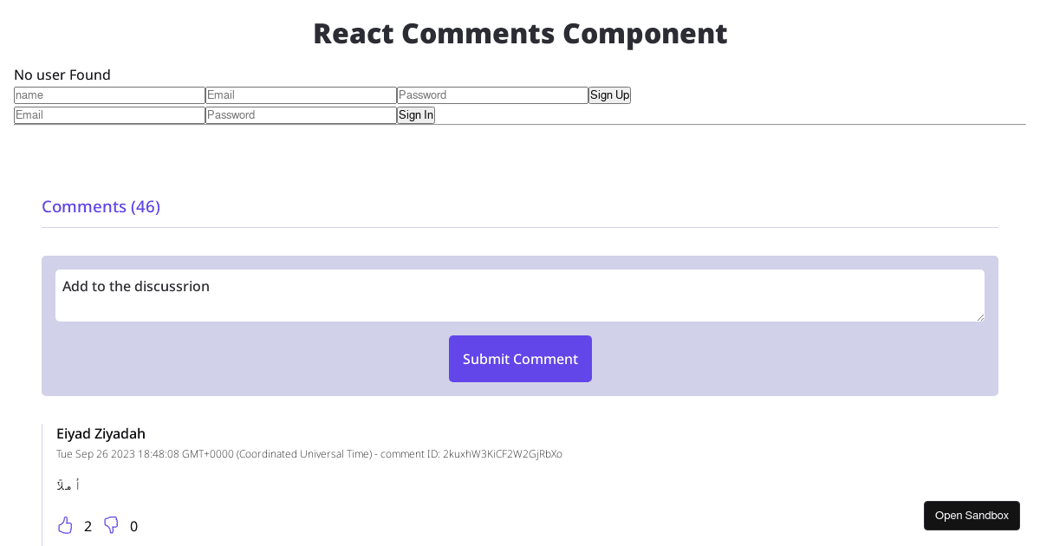Viewport: 1040px width, 546px height.
Task: Open the sandbox via the Open Sandbox button
Action: pos(972,515)
